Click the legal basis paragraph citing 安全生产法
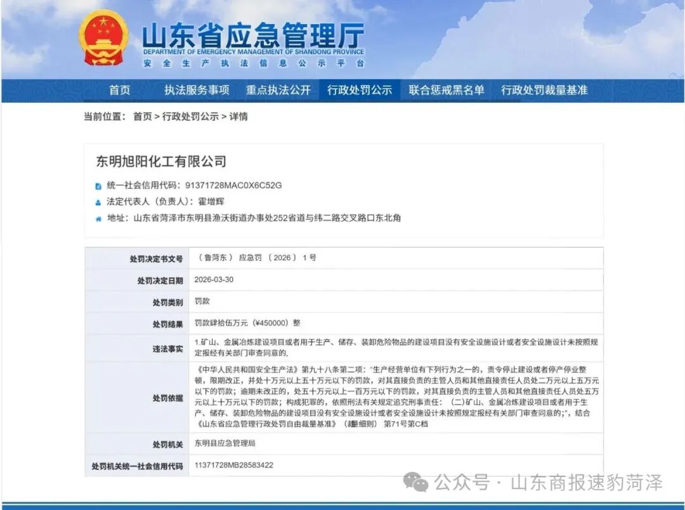 (x=396, y=397)
